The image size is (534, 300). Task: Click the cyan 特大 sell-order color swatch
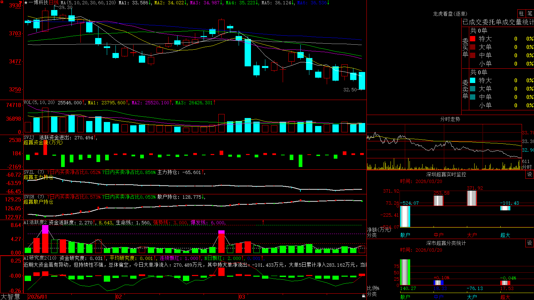coord(473,80)
